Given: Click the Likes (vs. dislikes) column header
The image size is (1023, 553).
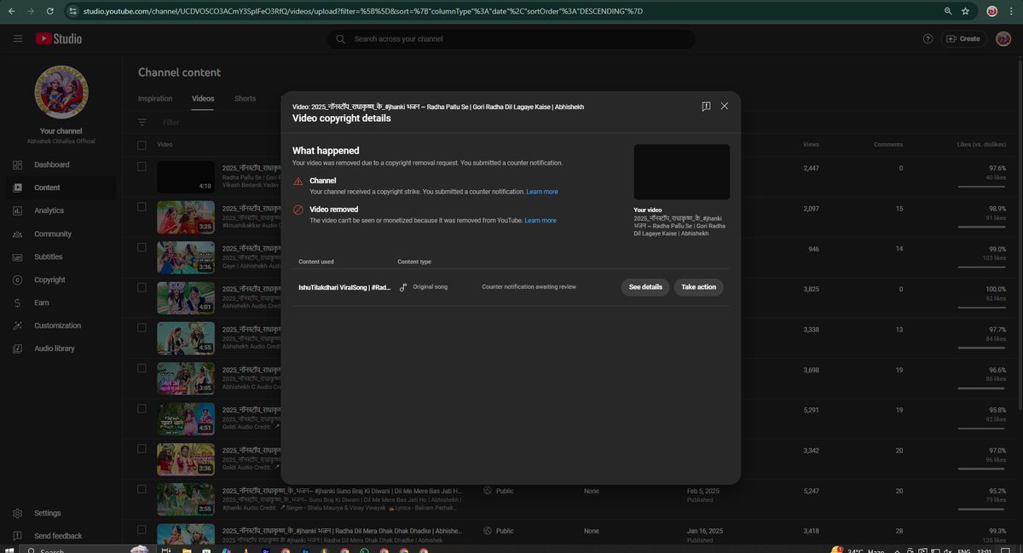Looking at the screenshot, I should [x=981, y=144].
